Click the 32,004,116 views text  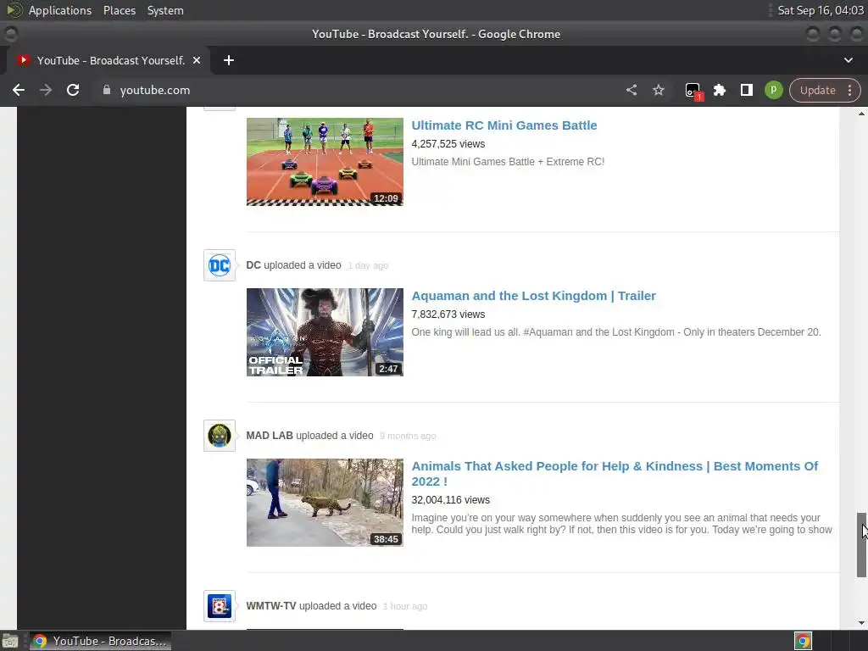coord(451,500)
